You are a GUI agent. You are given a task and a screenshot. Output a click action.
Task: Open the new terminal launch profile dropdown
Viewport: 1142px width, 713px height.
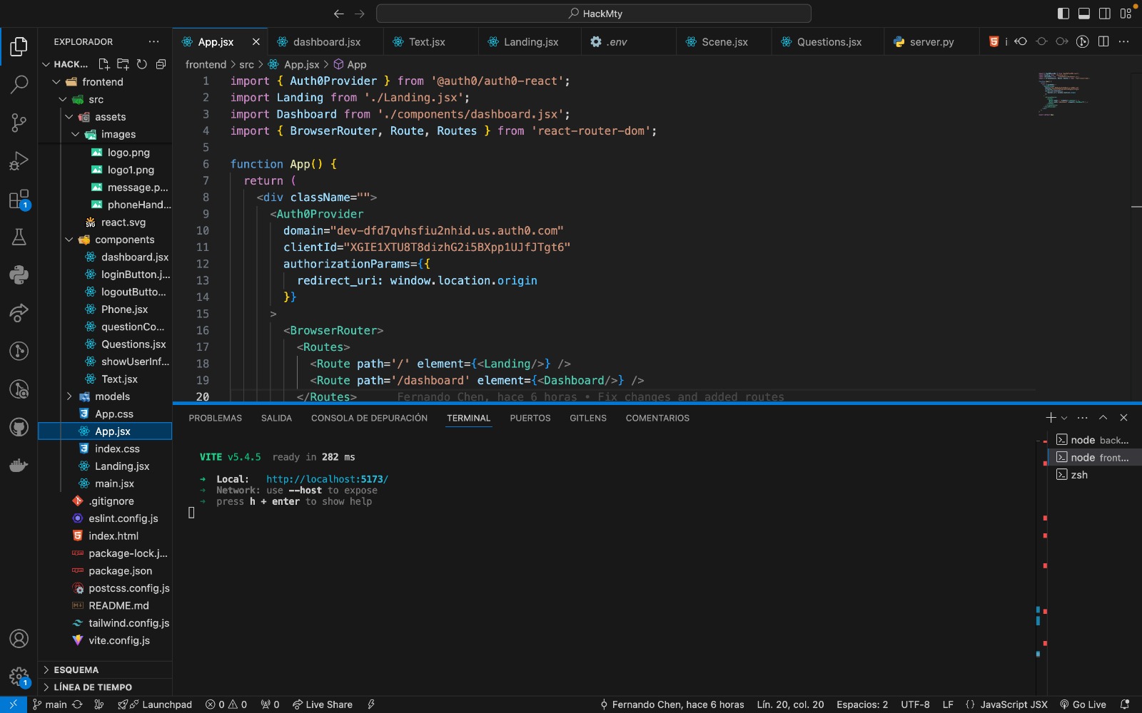(1064, 418)
